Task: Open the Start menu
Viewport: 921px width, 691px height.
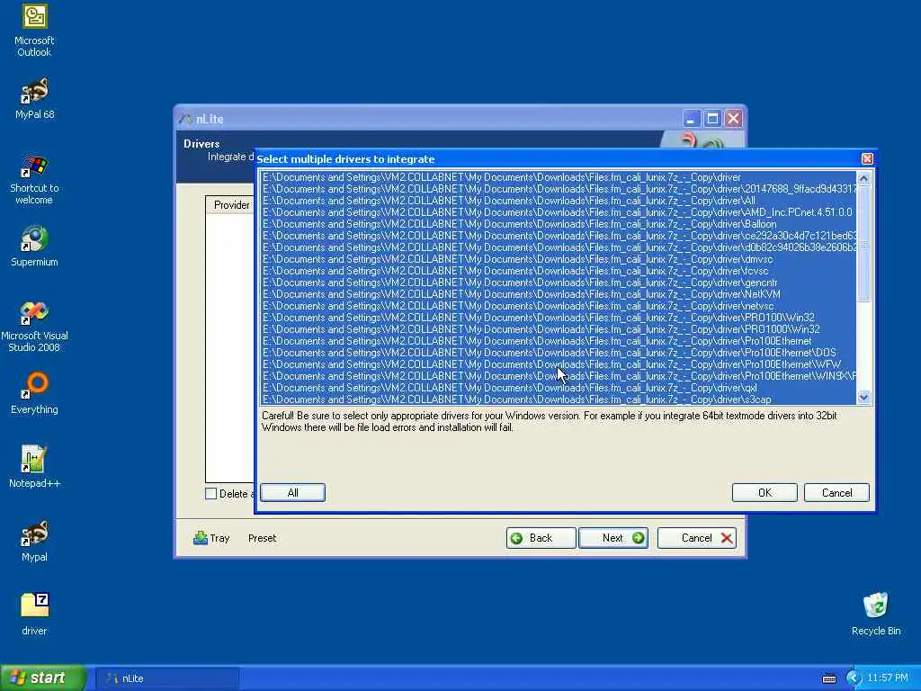Action: click(43, 678)
